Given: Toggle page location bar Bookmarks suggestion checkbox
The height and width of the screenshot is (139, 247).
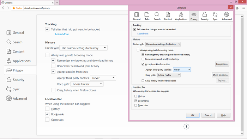Looking at the screenshot, I should click(47, 114).
